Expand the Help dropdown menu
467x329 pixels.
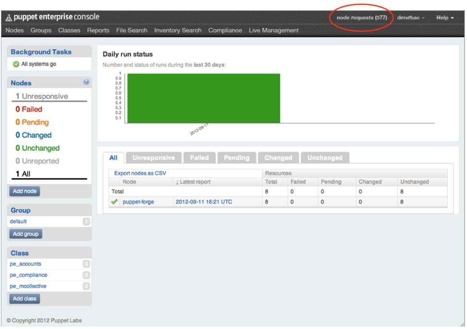point(445,18)
